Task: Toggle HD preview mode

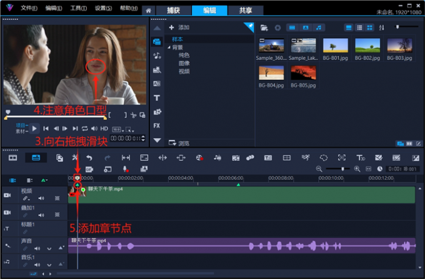Action: 104,129
